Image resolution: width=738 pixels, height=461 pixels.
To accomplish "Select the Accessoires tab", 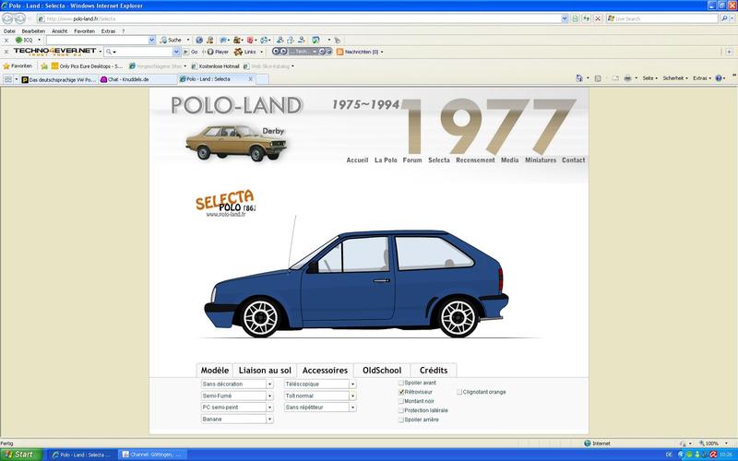I will click(x=325, y=371).
